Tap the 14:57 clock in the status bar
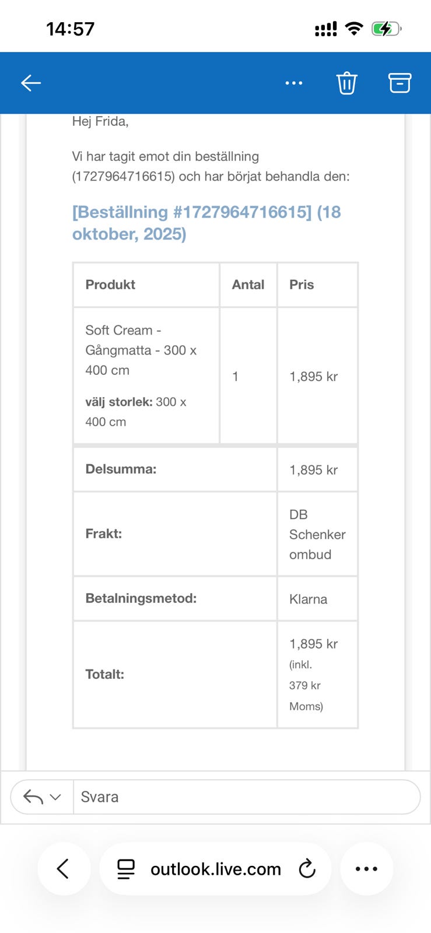Viewport: 431px width, 933px height. click(70, 29)
